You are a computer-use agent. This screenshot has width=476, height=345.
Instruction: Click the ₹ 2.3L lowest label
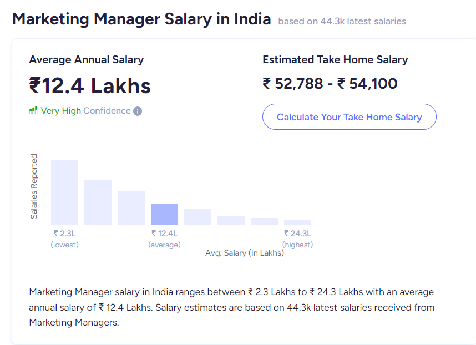(x=65, y=239)
